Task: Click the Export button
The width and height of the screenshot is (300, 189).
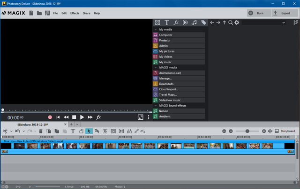Action: click(285, 13)
